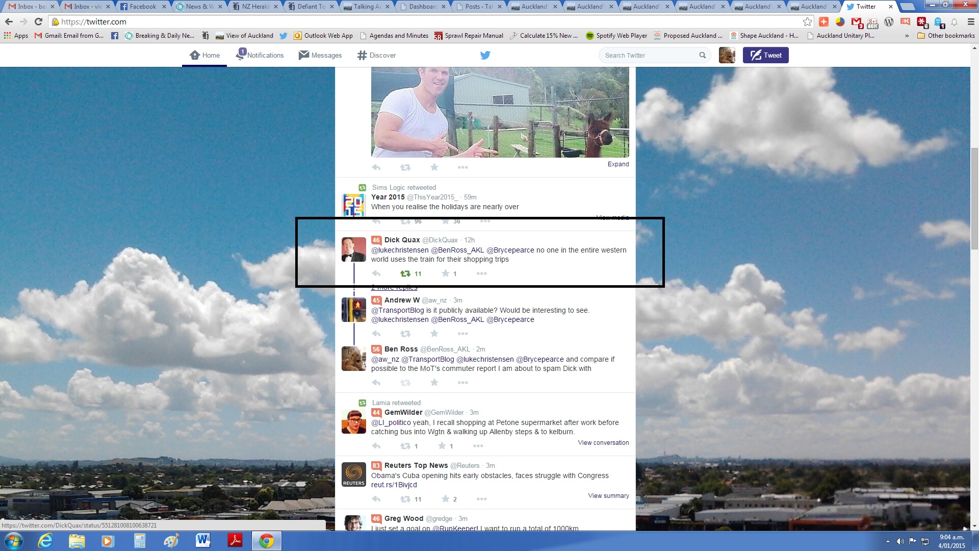
Task: Reply to Dick Quax's tweet
Action: coord(376,273)
